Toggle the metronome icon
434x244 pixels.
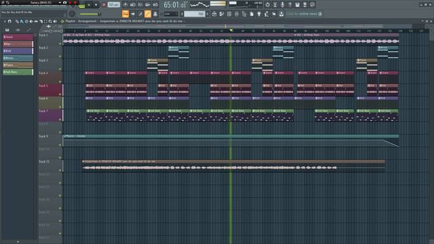pyautogui.click(x=125, y=5)
